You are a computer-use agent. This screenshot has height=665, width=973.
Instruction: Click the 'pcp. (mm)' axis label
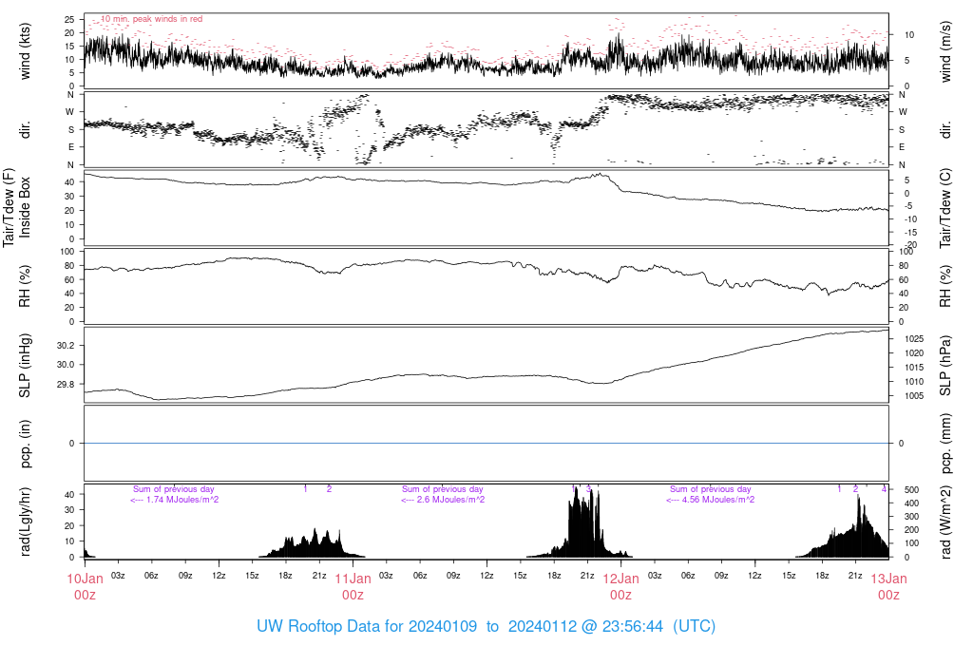click(945, 444)
